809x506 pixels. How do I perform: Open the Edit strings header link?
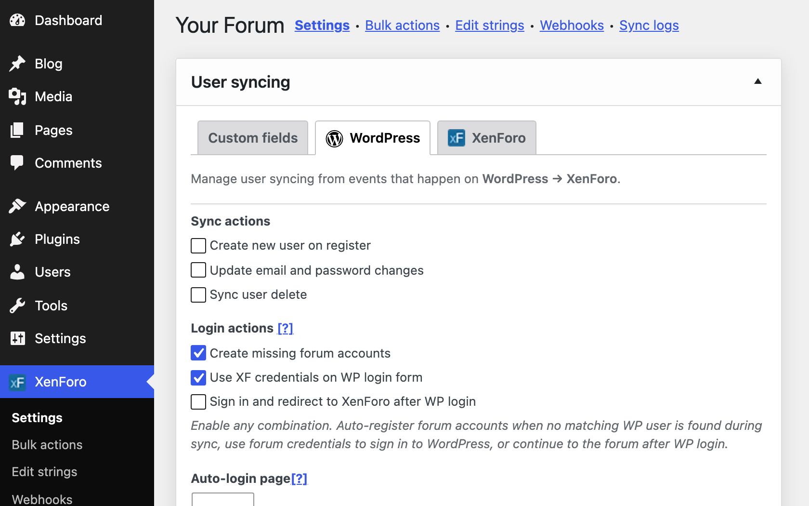coord(490,25)
